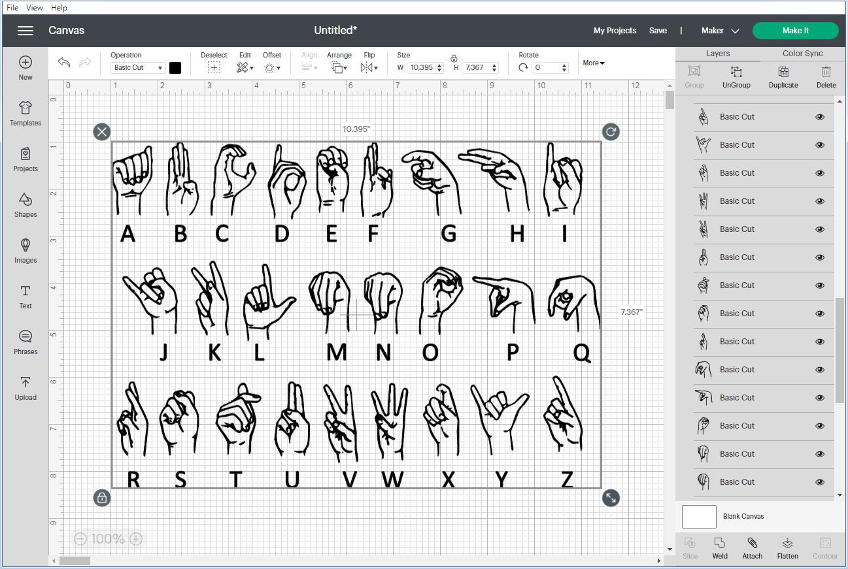
Task: Switch to the Color Sync tab
Action: pos(802,53)
